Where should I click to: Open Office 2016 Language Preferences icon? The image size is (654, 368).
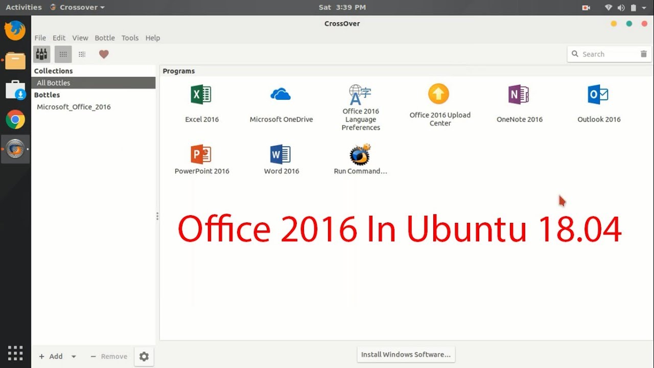pos(360,95)
